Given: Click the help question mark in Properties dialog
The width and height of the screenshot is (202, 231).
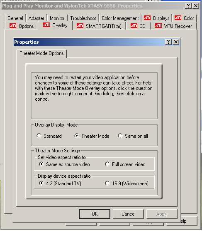Looking at the screenshot, I should click(x=168, y=42).
